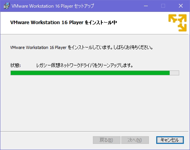
Task: Click the greyed-out maximize button
Action: pyautogui.click(x=163, y=6)
